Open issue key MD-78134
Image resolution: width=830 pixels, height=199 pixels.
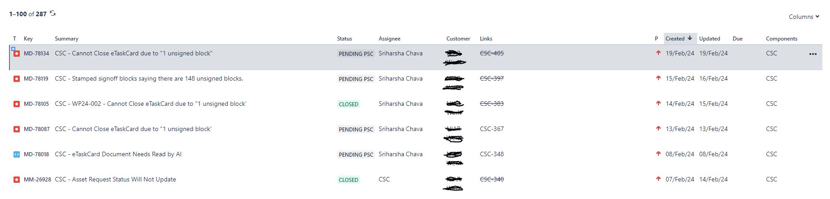point(36,54)
